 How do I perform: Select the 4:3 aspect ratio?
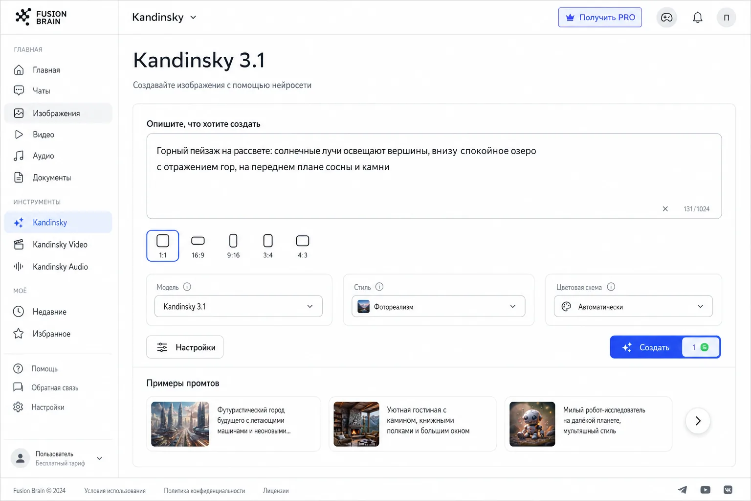point(303,246)
